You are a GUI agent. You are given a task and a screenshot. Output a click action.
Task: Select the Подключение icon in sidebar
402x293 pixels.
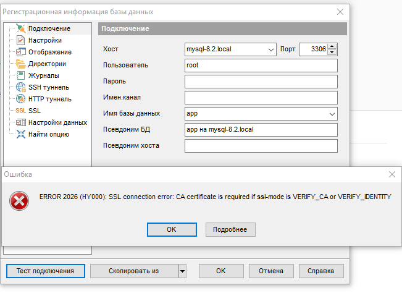pyautogui.click(x=20, y=28)
